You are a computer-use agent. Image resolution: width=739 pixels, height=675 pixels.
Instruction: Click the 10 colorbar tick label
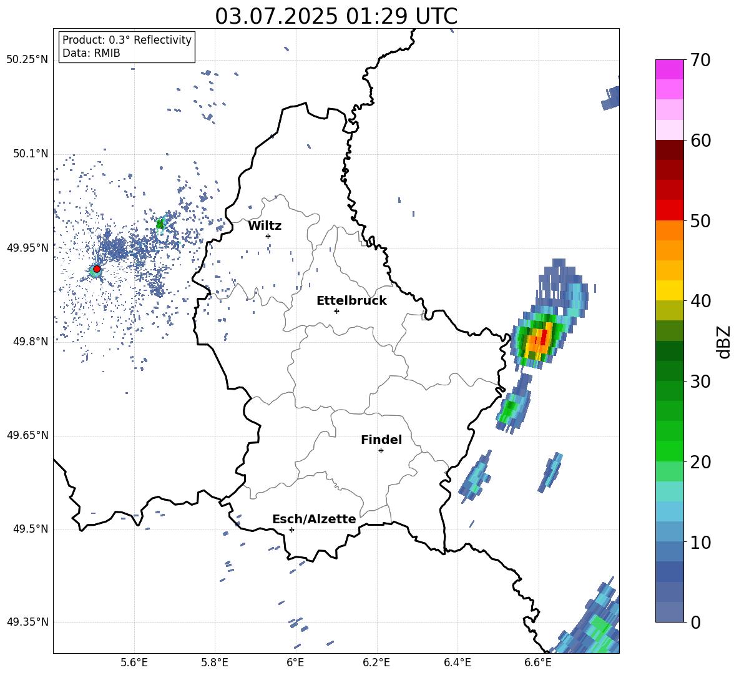coord(700,543)
